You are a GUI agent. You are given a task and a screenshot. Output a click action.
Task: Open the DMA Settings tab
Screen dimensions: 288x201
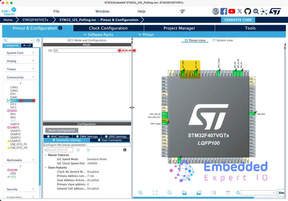87,136
